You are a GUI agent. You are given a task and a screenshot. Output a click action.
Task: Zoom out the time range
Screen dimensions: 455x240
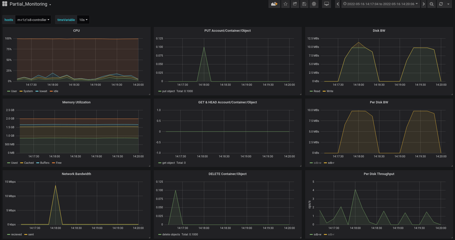tap(432, 4)
